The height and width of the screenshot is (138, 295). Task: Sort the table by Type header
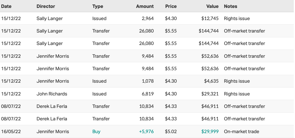click(98, 6)
